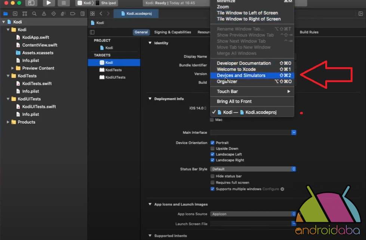The height and width of the screenshot is (240, 366).
Task: Expand the Preview Content folder
Action: 12,68
